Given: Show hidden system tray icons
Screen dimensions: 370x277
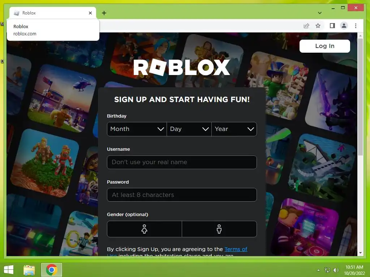Looking at the screenshot, I should point(319,270).
